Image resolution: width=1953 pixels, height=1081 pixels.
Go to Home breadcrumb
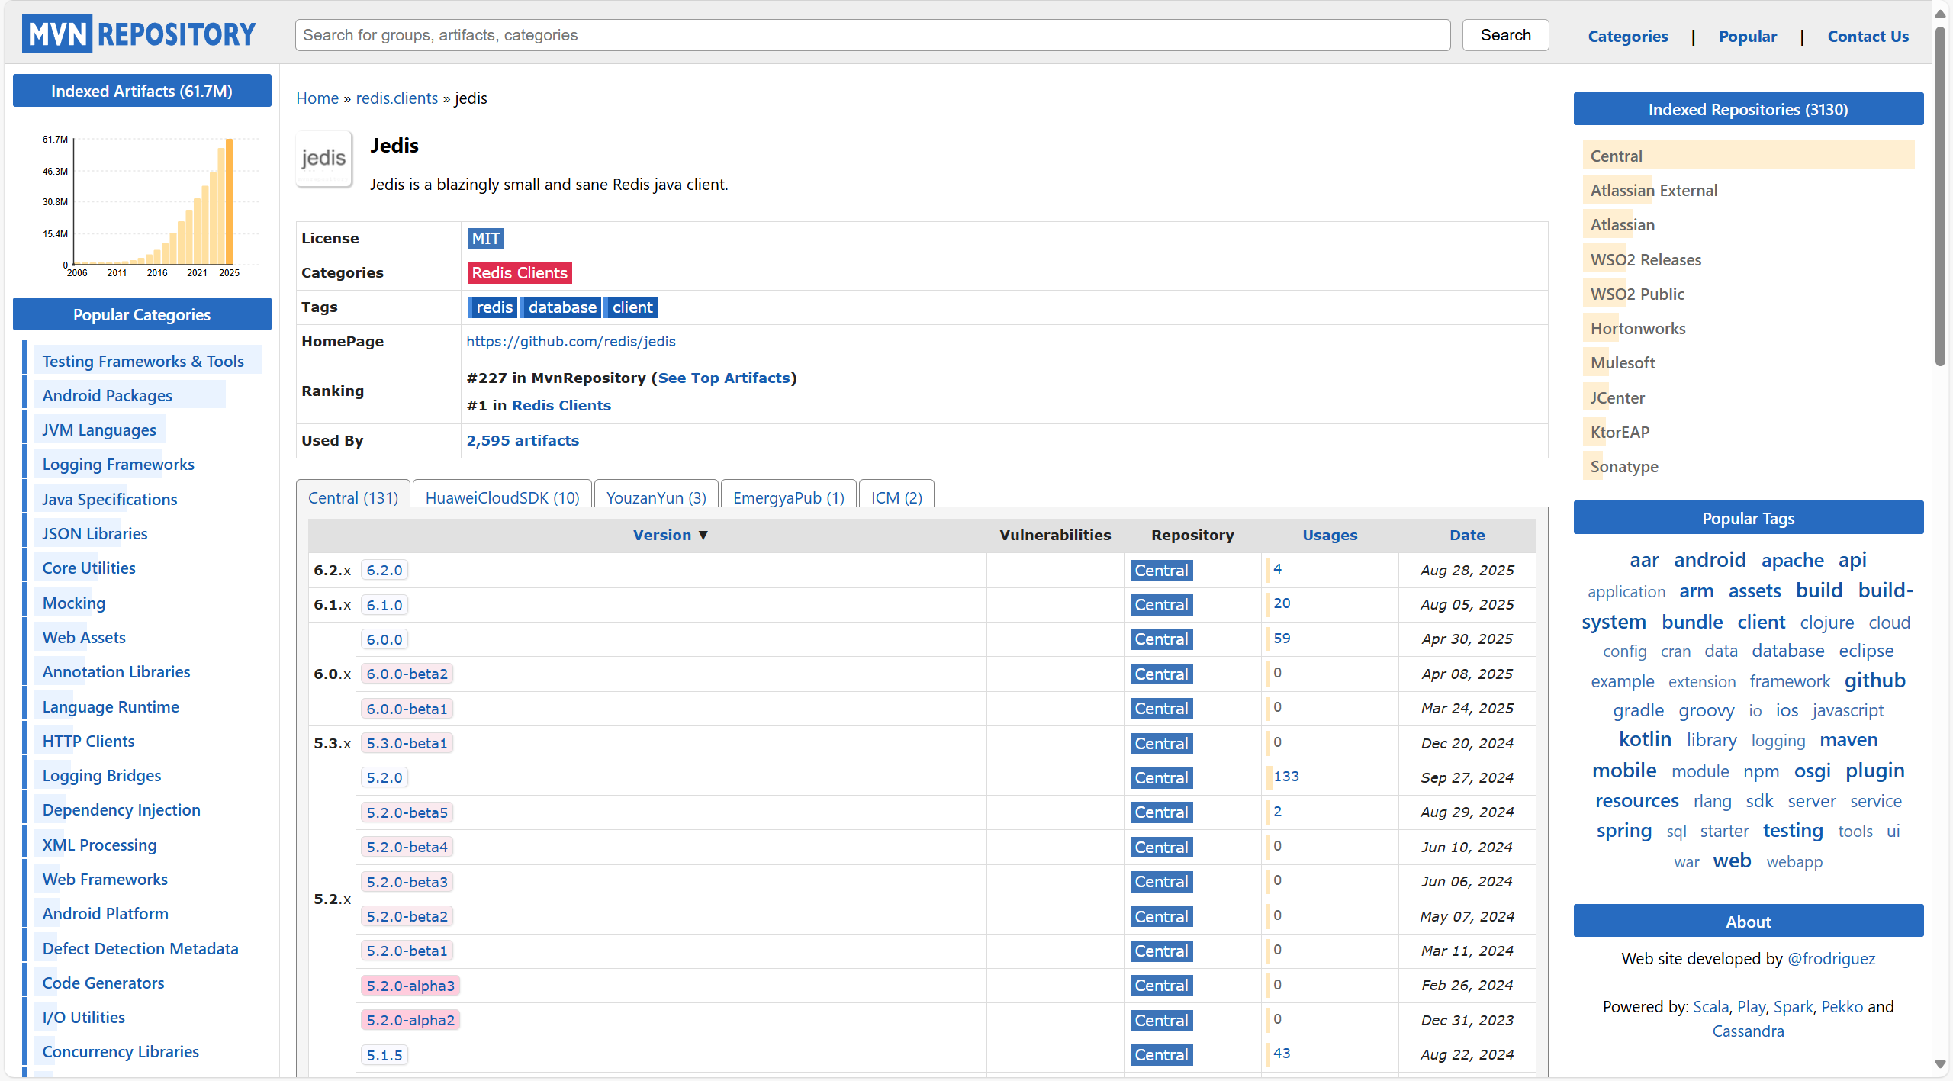click(317, 98)
